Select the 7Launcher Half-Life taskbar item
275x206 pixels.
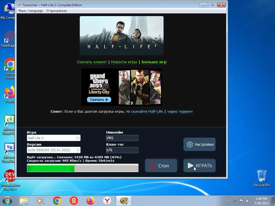(124, 201)
